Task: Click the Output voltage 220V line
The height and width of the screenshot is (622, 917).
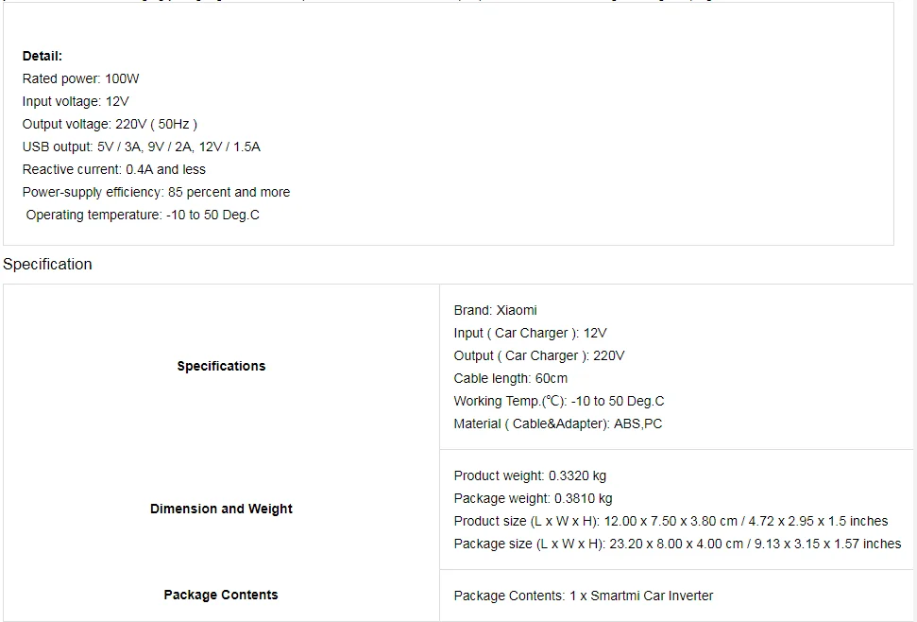Action: pos(110,124)
